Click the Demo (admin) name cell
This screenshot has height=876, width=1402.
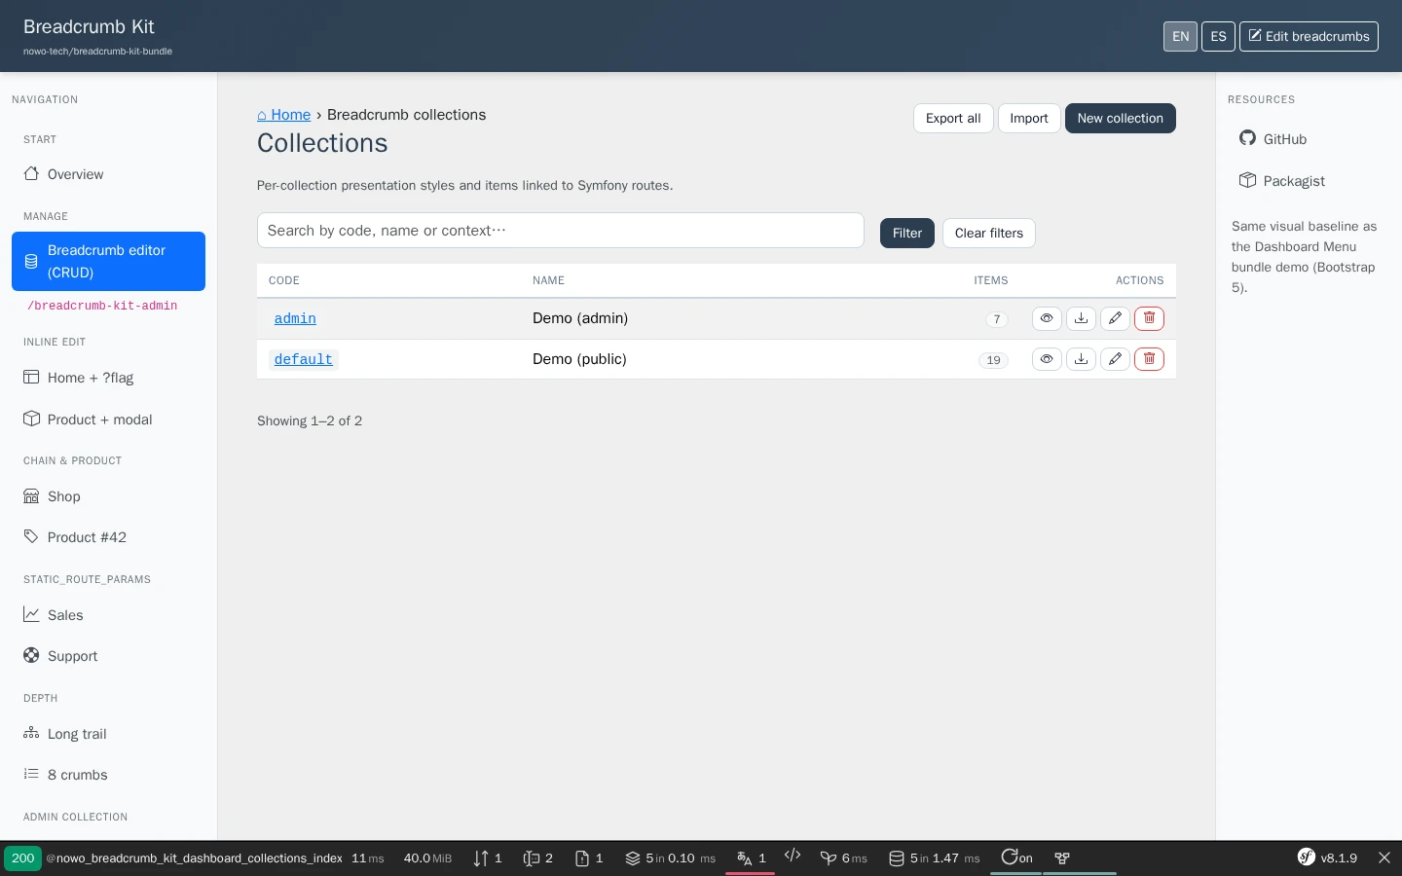click(580, 318)
